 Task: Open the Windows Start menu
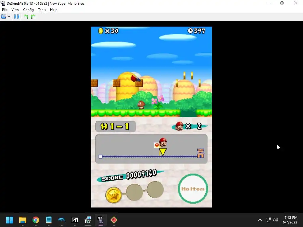(x=9, y=220)
